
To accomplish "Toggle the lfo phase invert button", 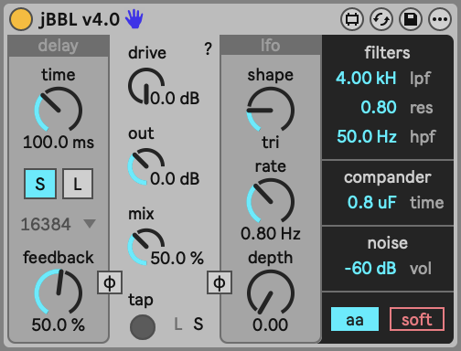I will tap(220, 282).
